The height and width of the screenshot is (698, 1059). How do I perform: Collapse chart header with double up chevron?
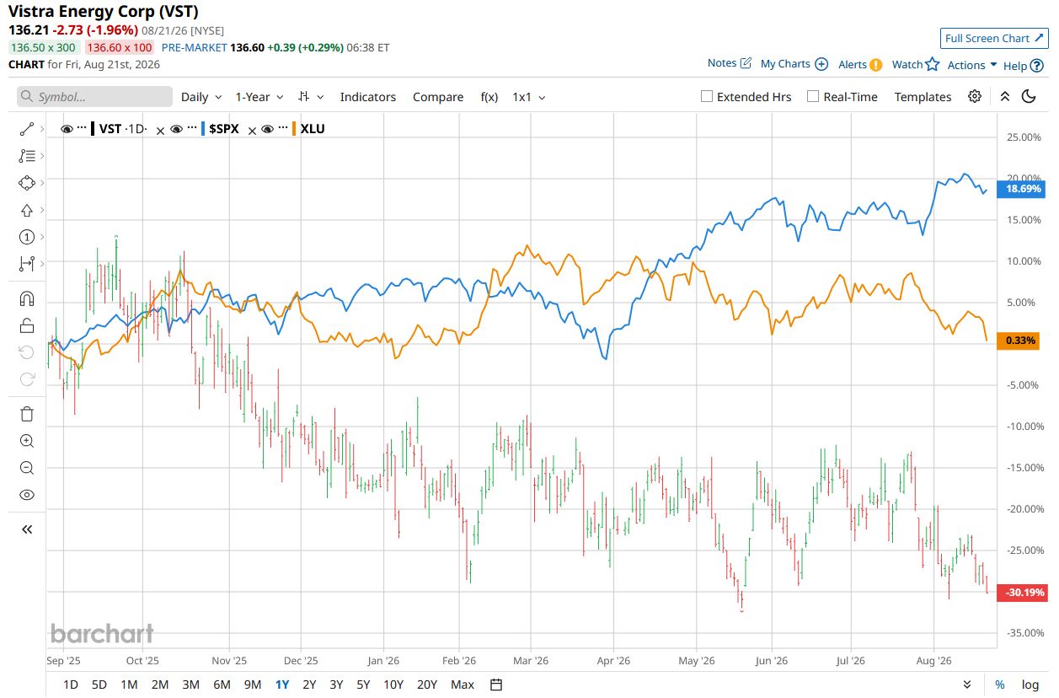click(1005, 96)
